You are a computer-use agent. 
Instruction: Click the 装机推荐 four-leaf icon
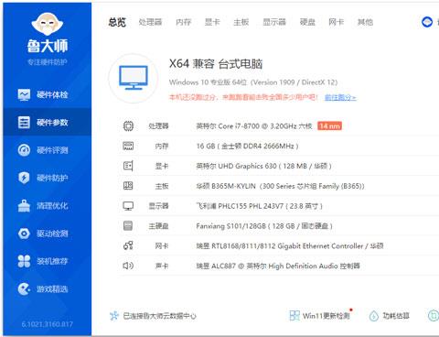coord(24,261)
